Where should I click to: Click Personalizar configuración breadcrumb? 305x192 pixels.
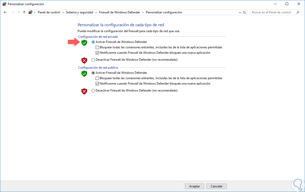(x=164, y=12)
